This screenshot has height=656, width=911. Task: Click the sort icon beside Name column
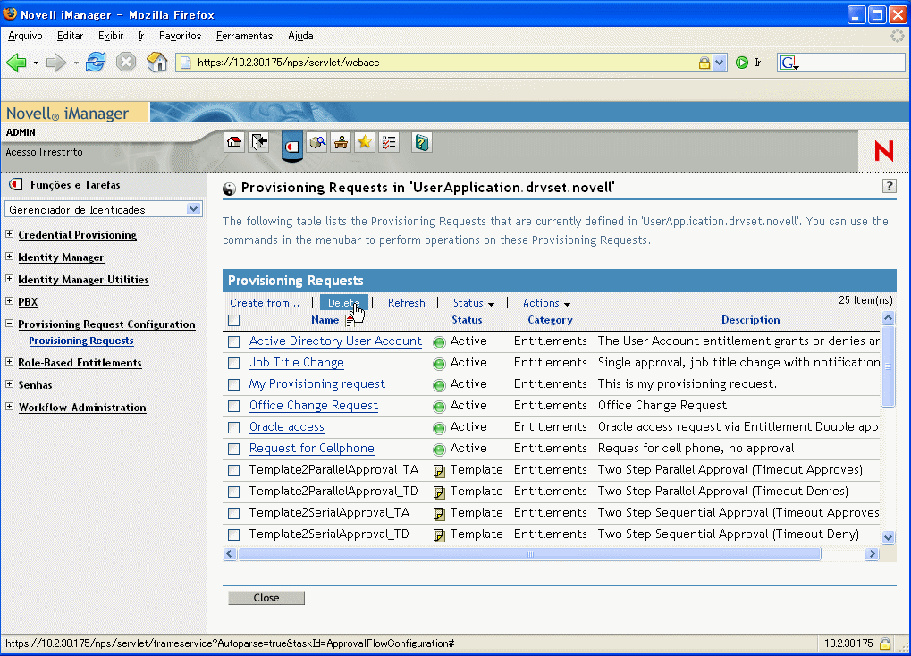[x=350, y=320]
